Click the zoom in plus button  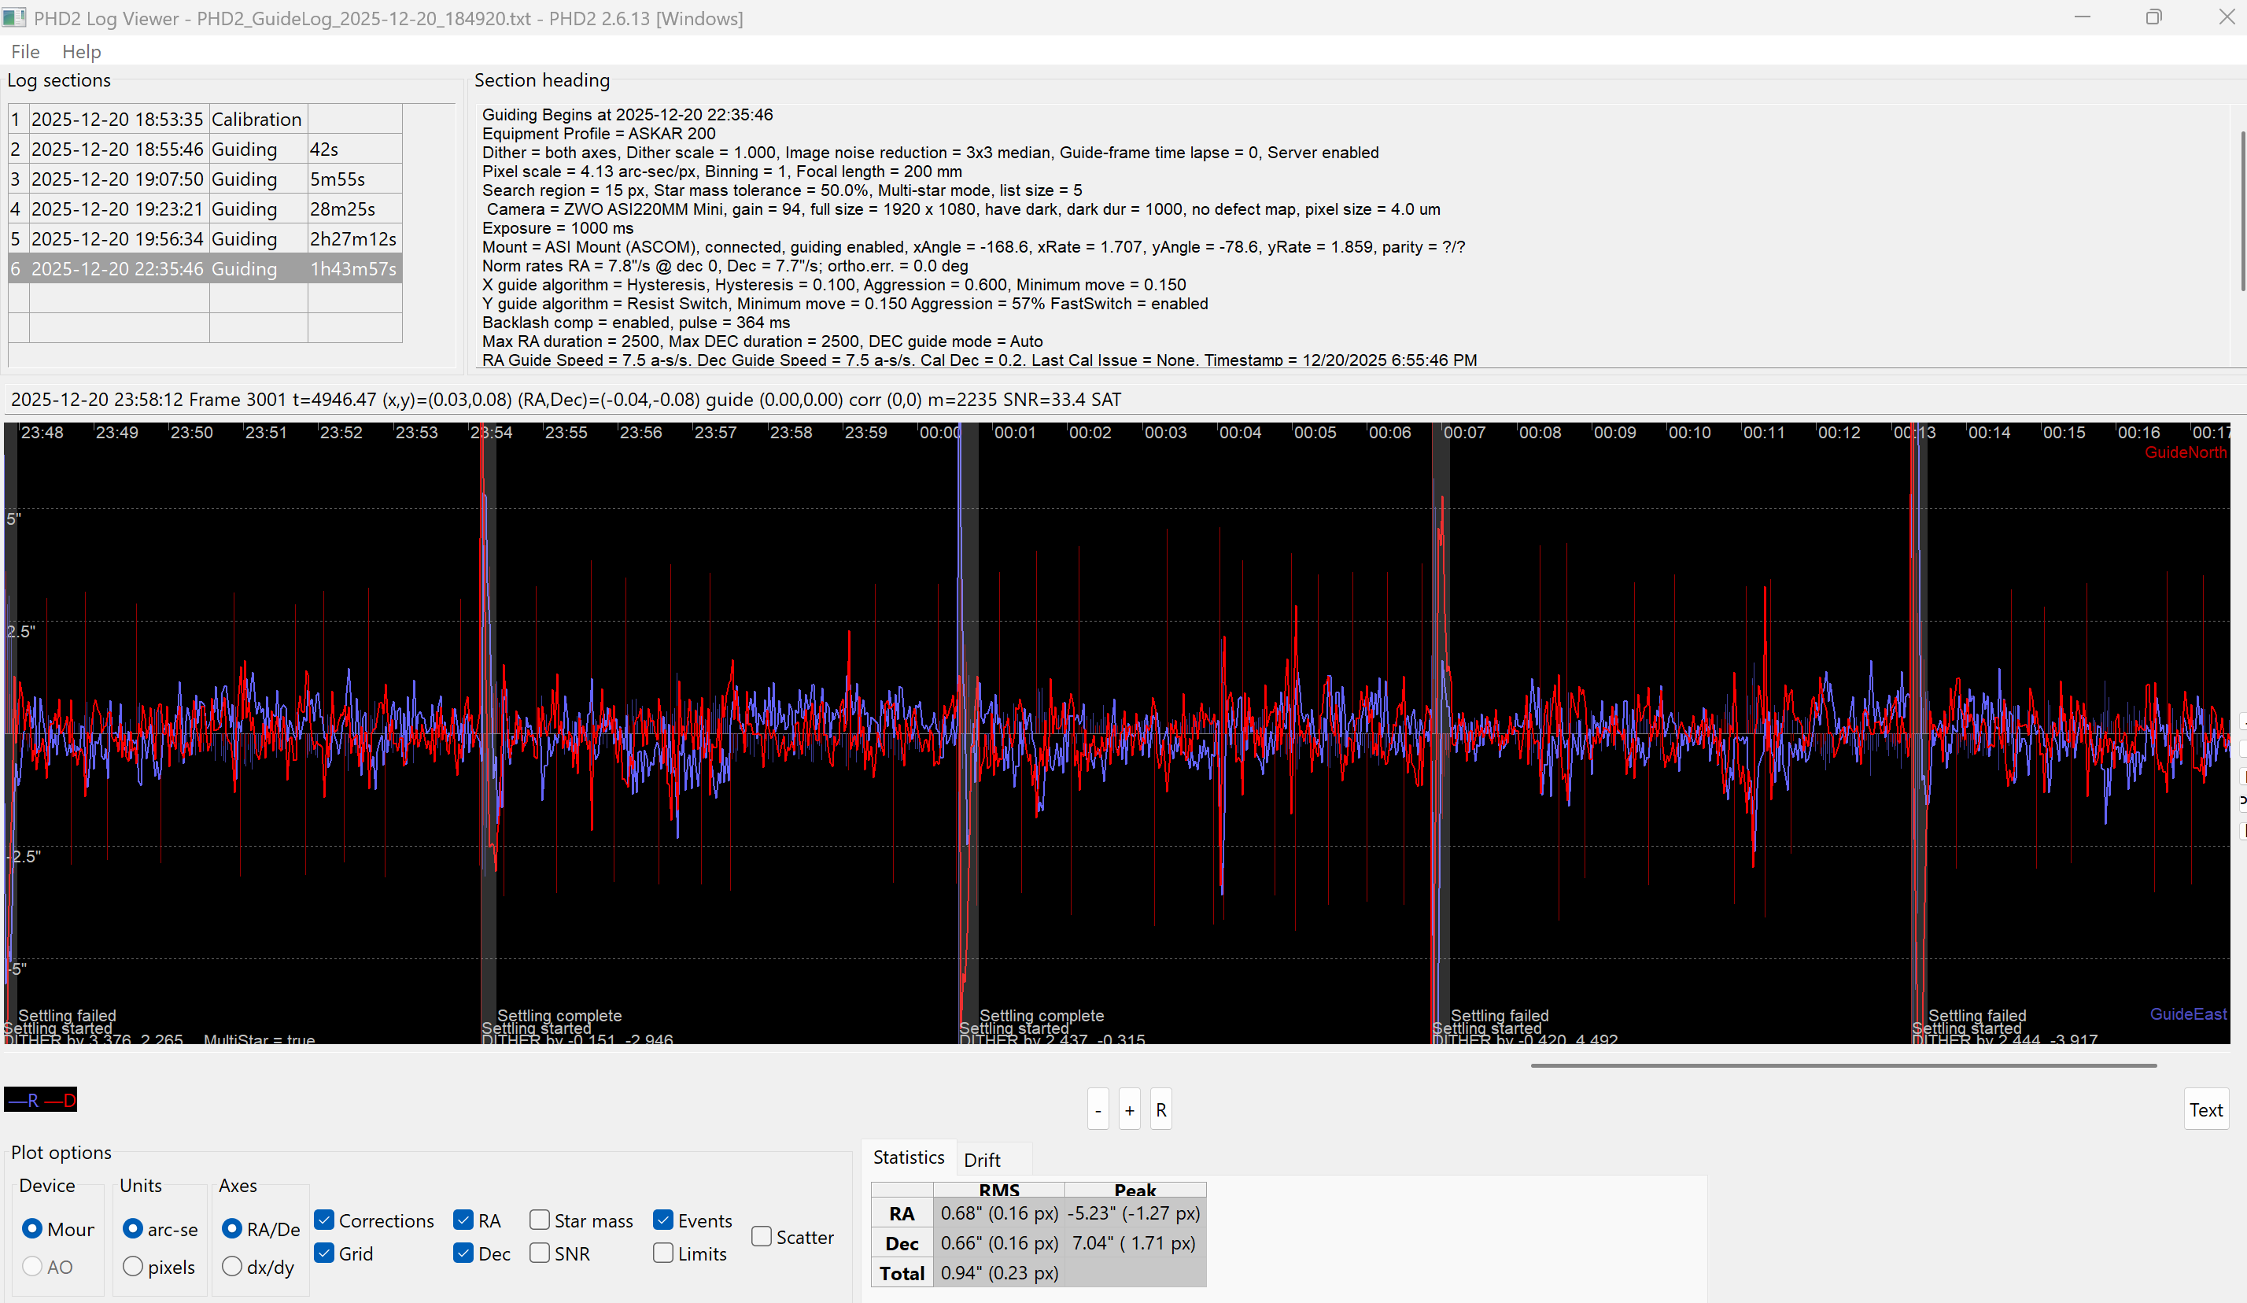click(1129, 1109)
